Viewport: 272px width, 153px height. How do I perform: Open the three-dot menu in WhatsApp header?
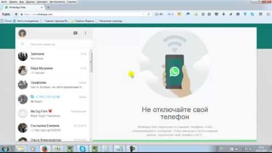click(85, 33)
